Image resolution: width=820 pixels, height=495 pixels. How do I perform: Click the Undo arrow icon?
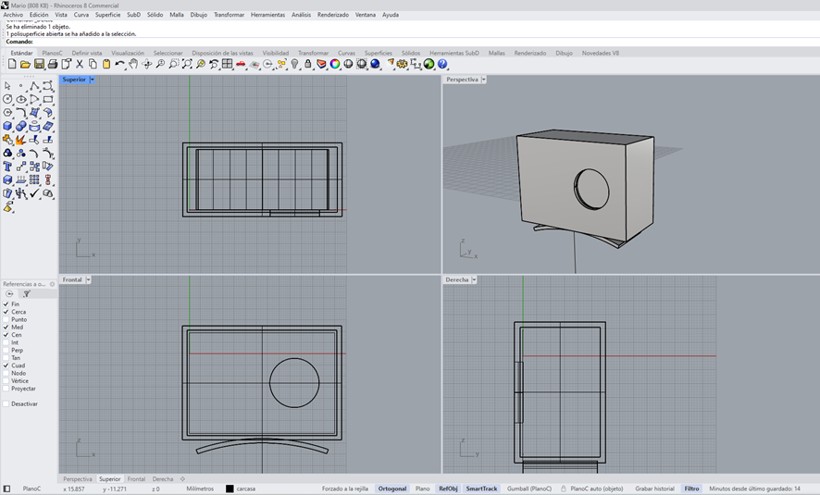click(x=120, y=65)
